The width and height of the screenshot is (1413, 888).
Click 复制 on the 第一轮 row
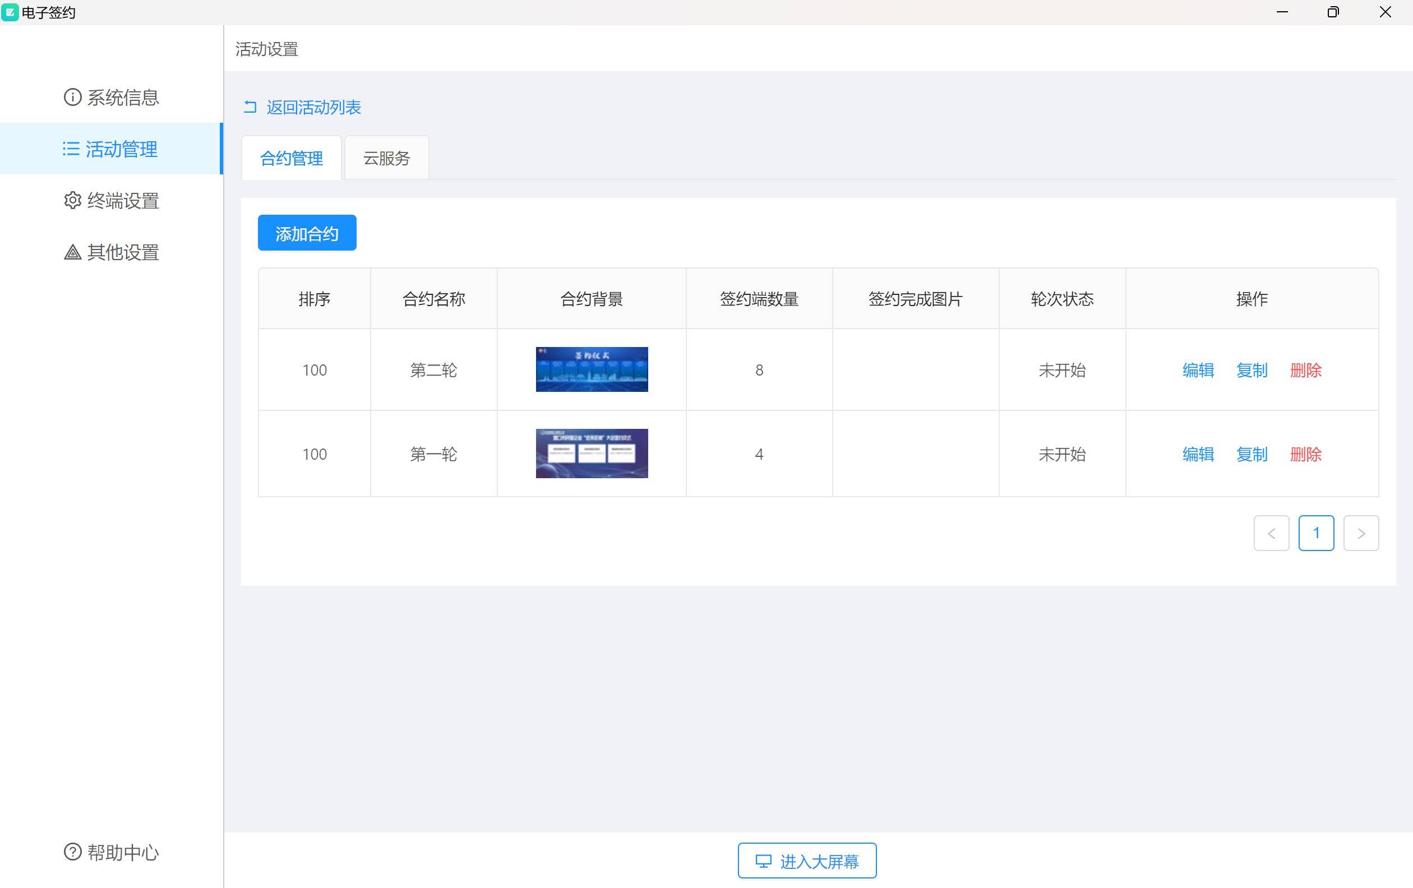click(1252, 454)
